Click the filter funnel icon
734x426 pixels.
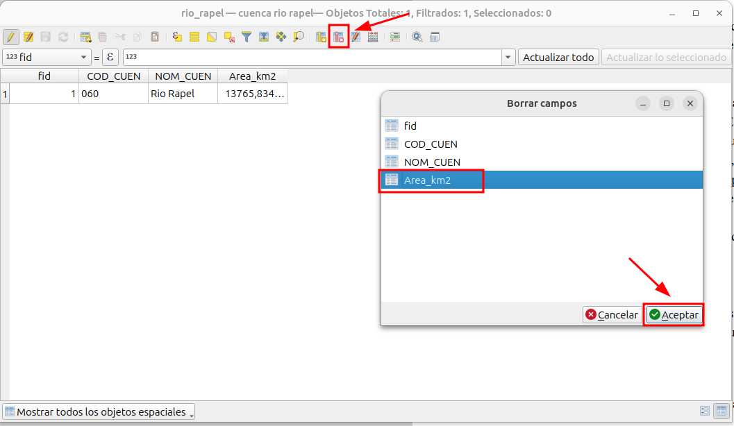[247, 37]
